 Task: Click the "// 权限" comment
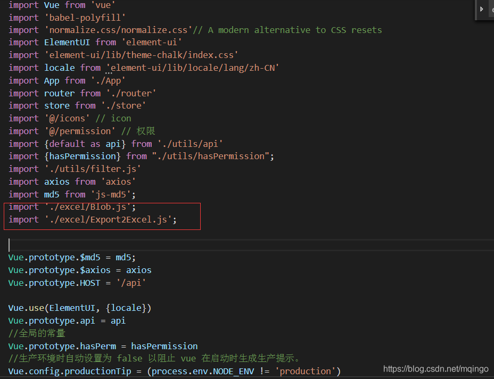click(x=138, y=131)
